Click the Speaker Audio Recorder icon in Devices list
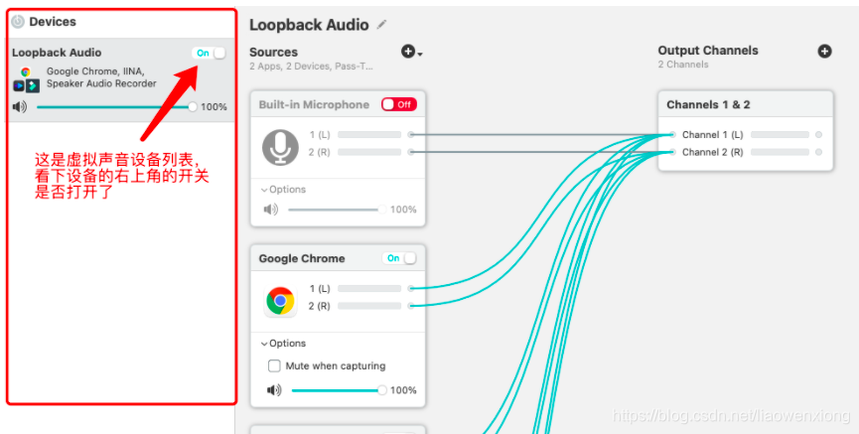 33,85
